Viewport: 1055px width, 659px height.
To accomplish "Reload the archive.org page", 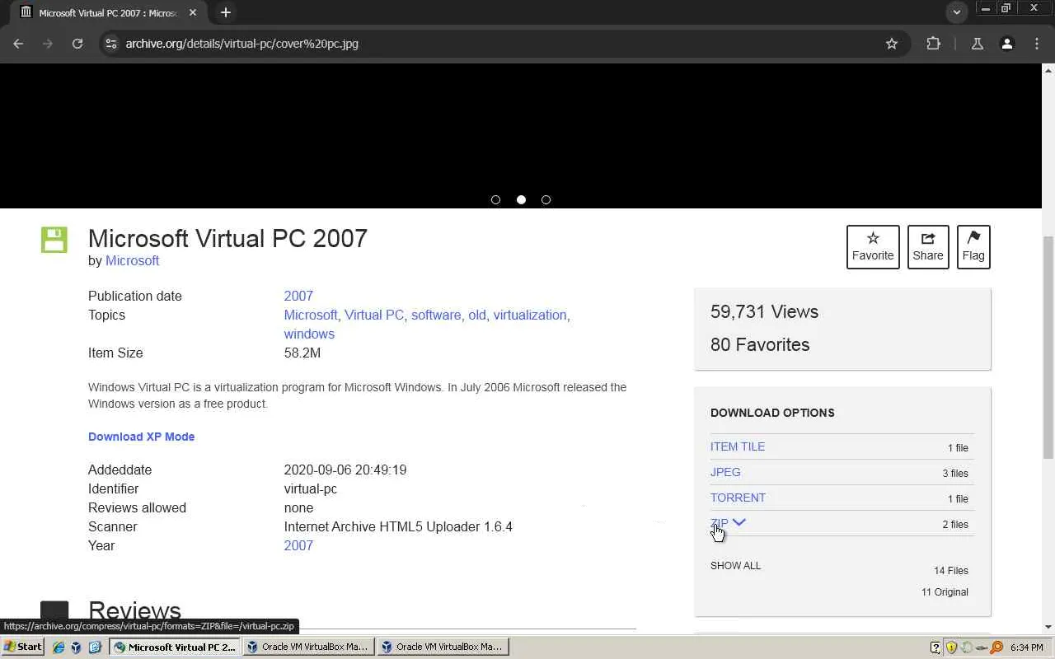I will pyautogui.click(x=77, y=44).
